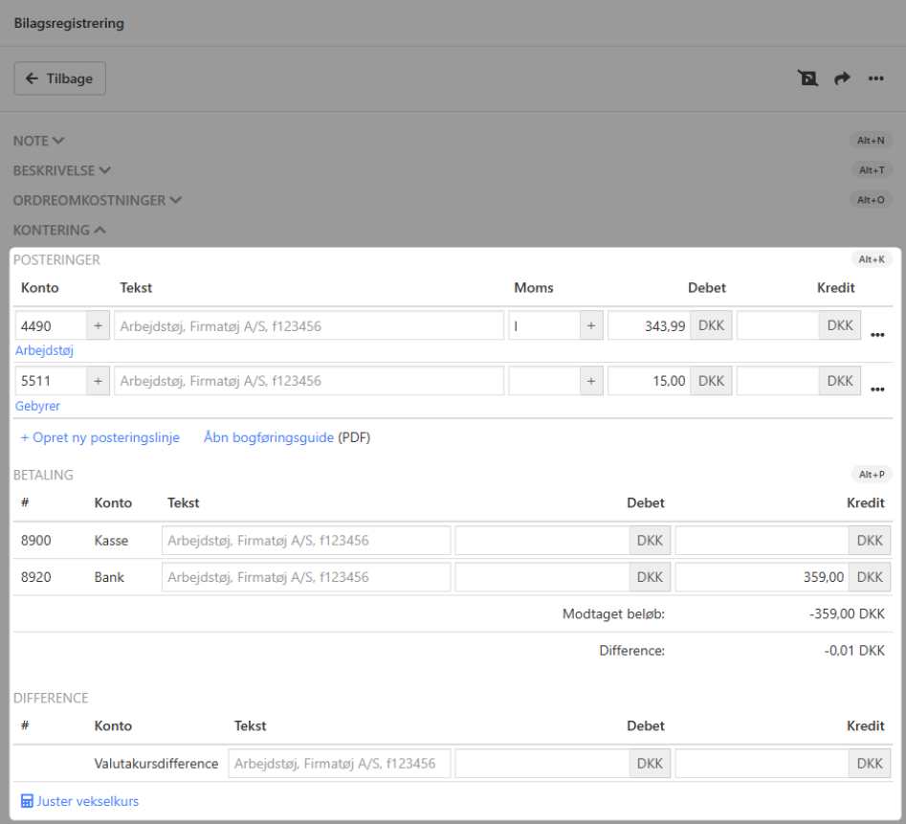Click Opret ny posteringslinje link
The image size is (906, 824).
100,437
